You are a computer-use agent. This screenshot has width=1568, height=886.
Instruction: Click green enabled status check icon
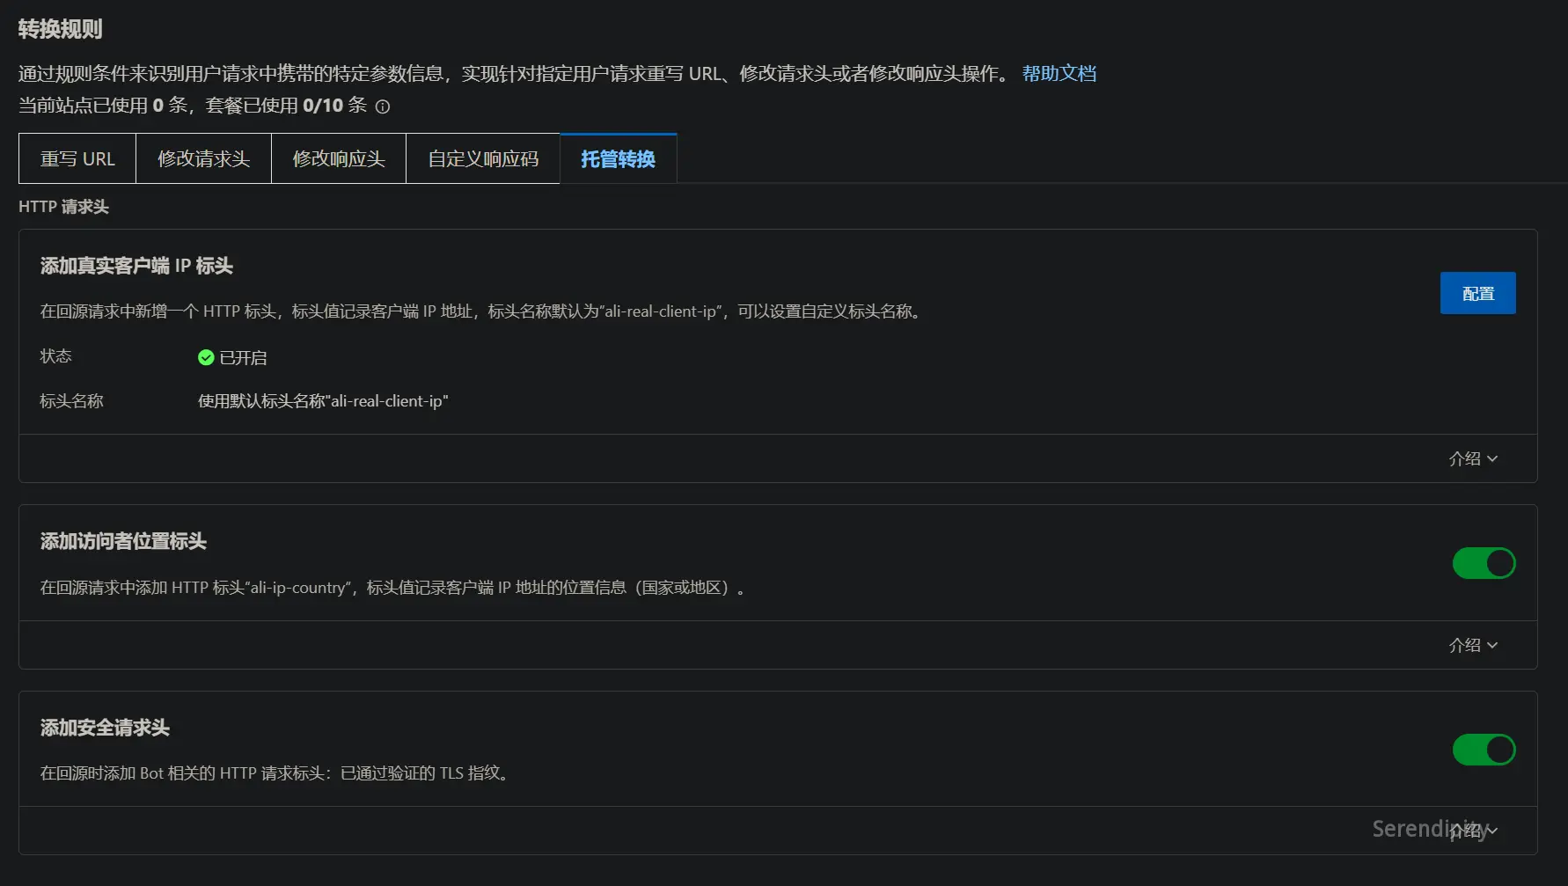coord(206,357)
